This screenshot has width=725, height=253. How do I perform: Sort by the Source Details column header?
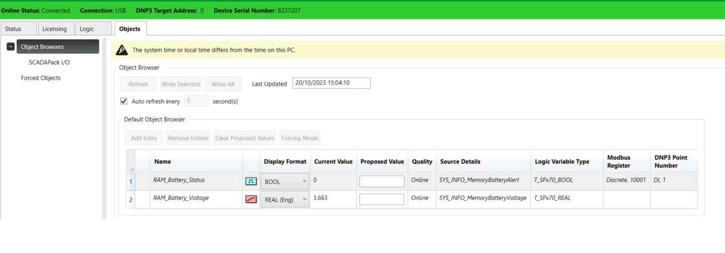[x=483, y=161]
